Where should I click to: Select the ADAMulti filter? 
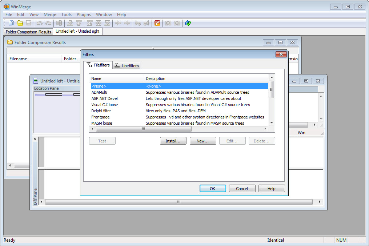click(x=179, y=92)
